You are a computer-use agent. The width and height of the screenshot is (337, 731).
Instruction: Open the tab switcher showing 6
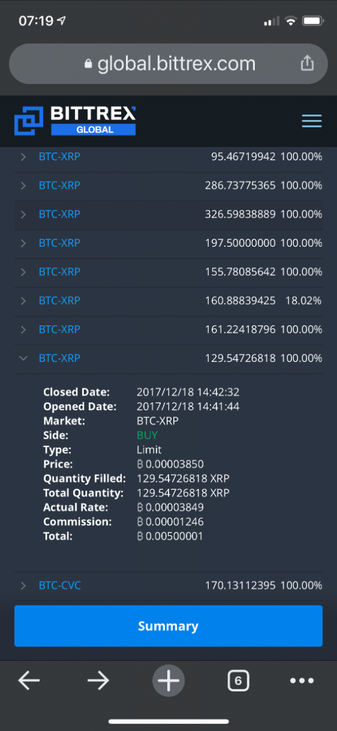pos(238,680)
